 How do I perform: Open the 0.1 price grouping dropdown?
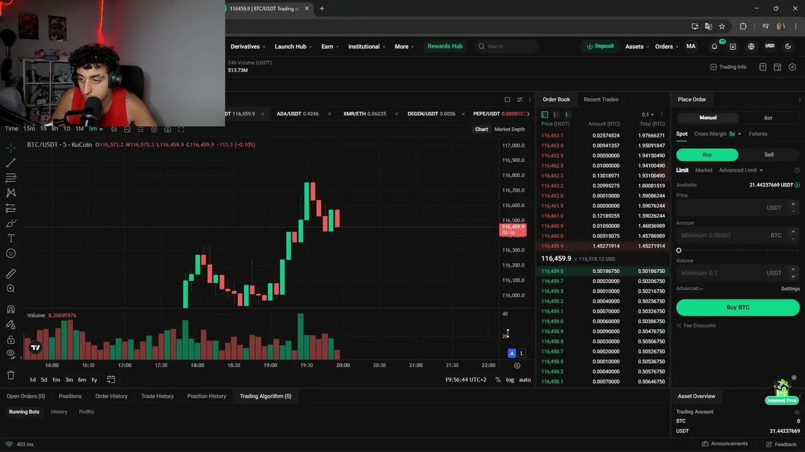(x=648, y=115)
